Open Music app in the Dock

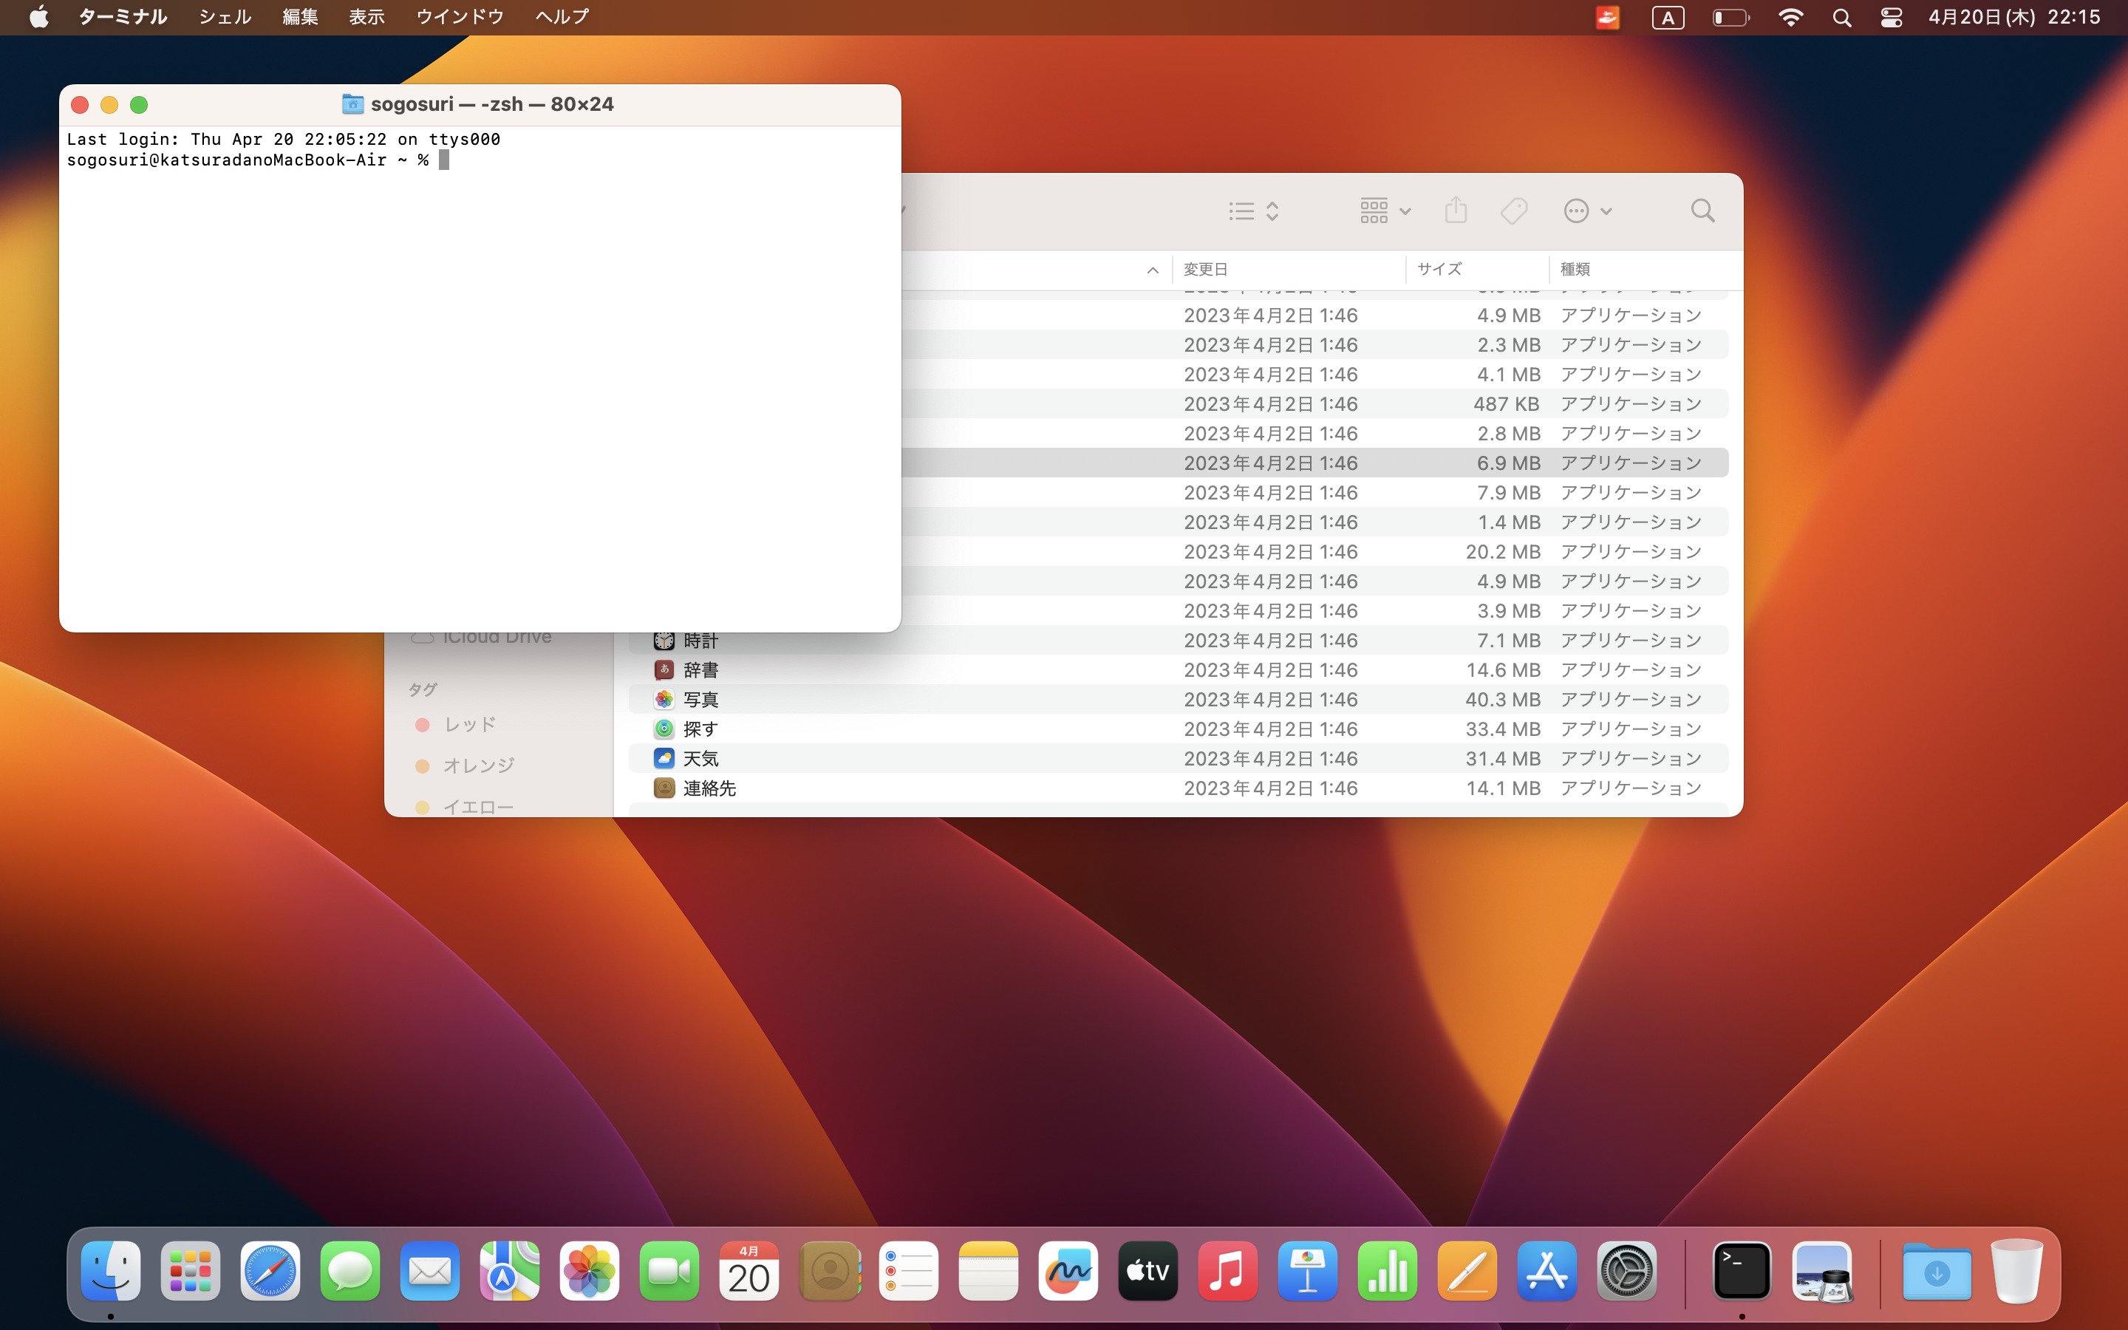(x=1229, y=1271)
